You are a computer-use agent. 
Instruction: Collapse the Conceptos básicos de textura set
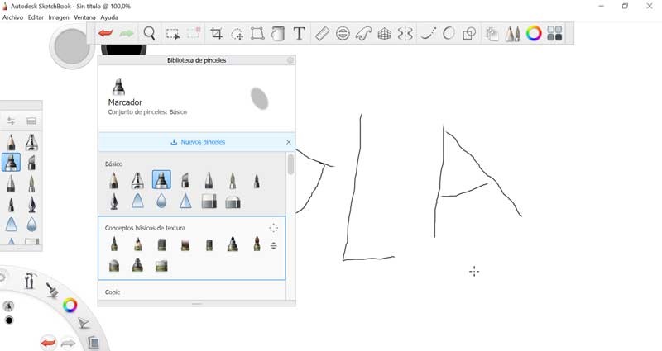[x=274, y=246]
